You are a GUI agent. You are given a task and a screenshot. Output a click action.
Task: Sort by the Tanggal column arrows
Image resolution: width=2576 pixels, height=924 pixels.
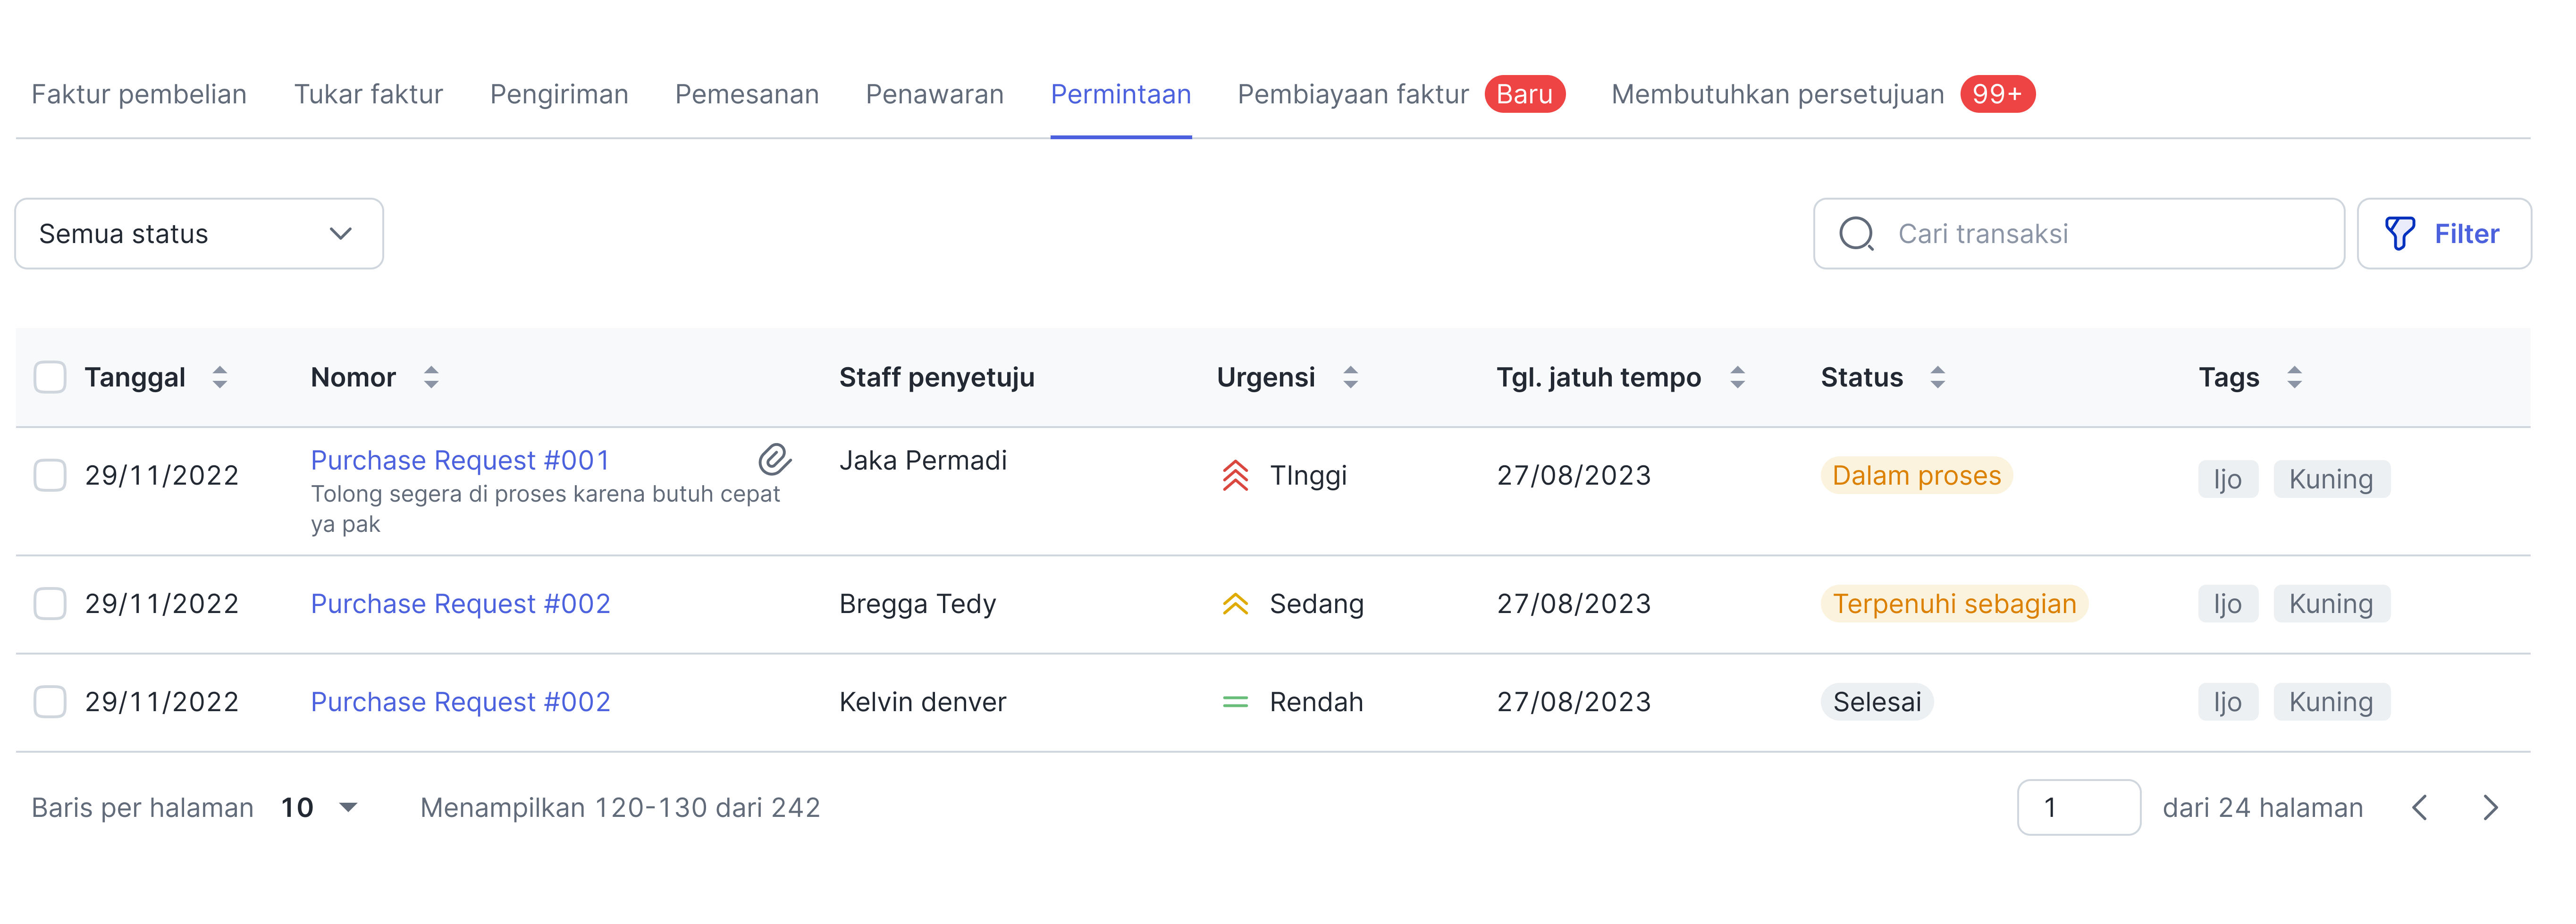tap(220, 378)
